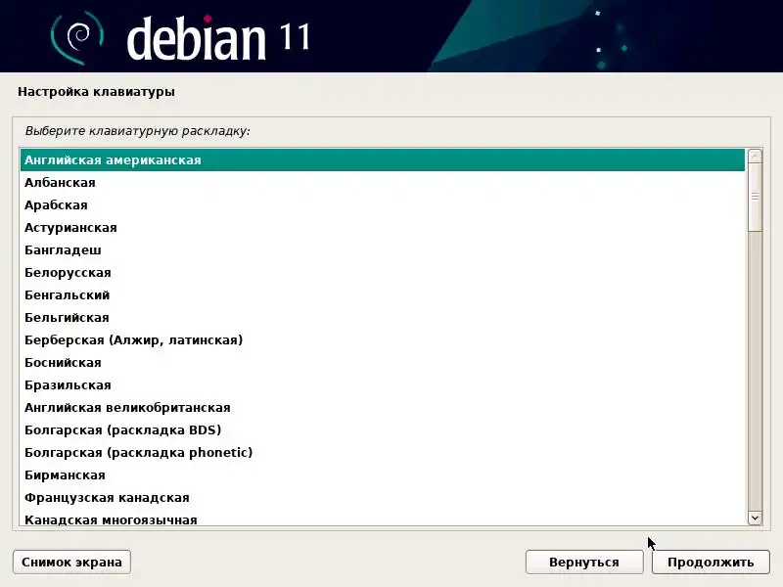Click the scrollbar down arrow

pyautogui.click(x=755, y=519)
